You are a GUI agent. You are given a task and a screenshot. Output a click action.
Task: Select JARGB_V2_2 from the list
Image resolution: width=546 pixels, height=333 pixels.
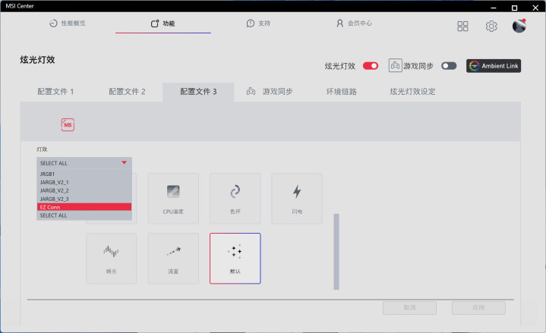84,190
